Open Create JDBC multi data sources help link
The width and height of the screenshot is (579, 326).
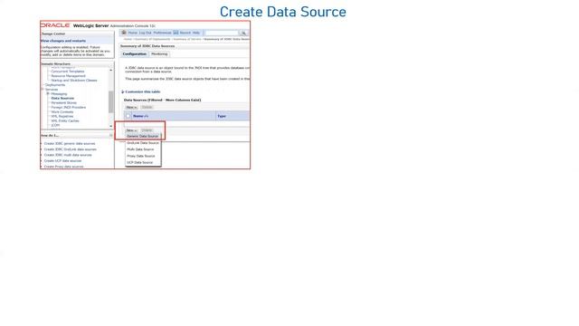(x=68, y=155)
